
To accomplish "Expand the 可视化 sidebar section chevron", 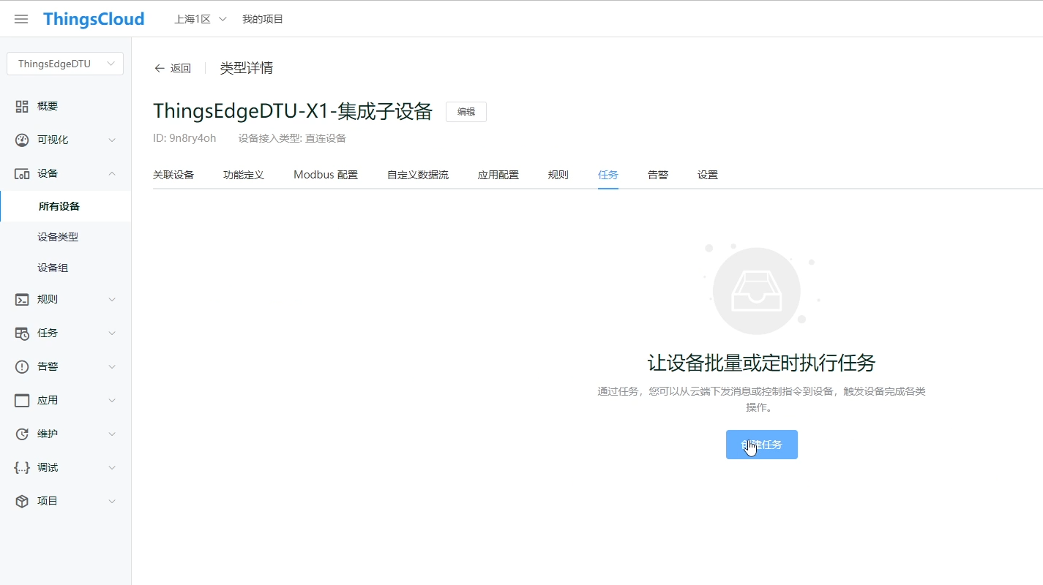I will 112,140.
